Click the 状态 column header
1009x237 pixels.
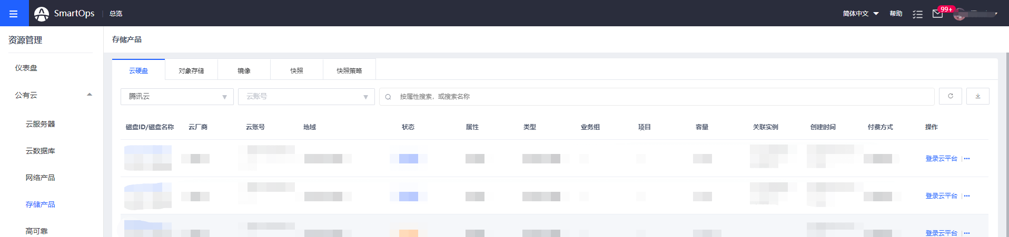coord(408,127)
